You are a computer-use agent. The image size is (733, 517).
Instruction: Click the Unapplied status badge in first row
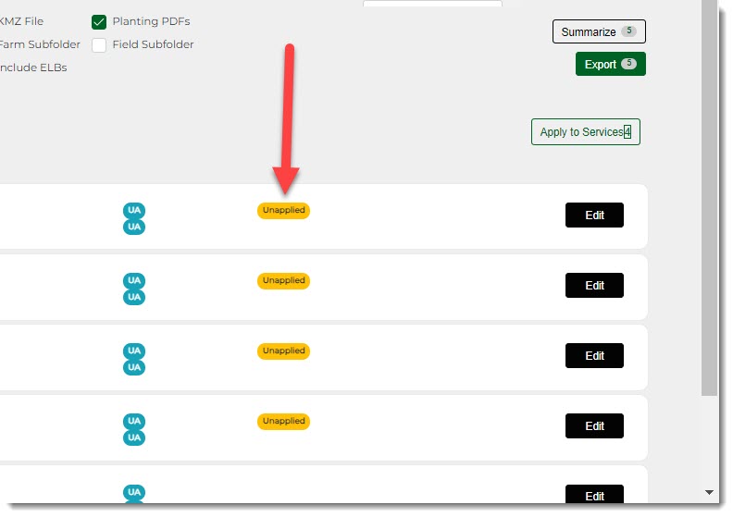pos(283,210)
